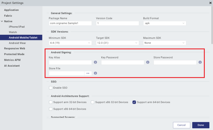Click the settings panel vertical scrollbar
Viewport: 213px width, 130px height.
point(212,25)
